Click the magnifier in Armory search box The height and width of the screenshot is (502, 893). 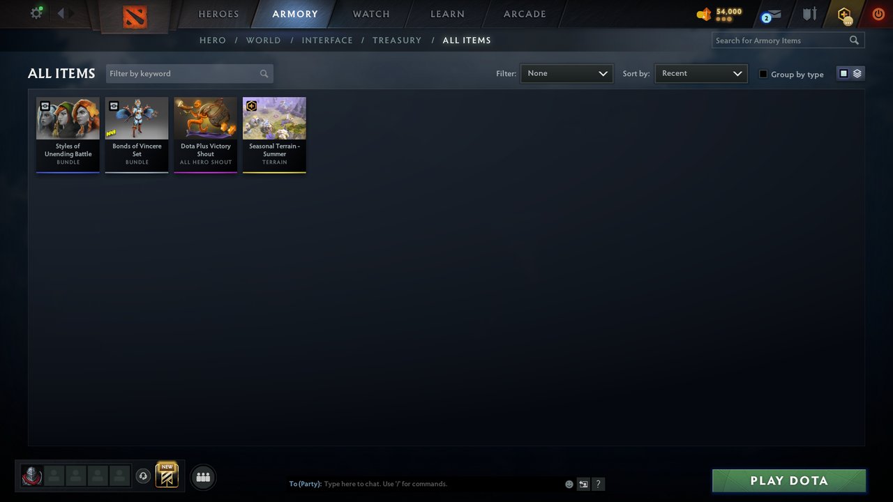click(854, 40)
